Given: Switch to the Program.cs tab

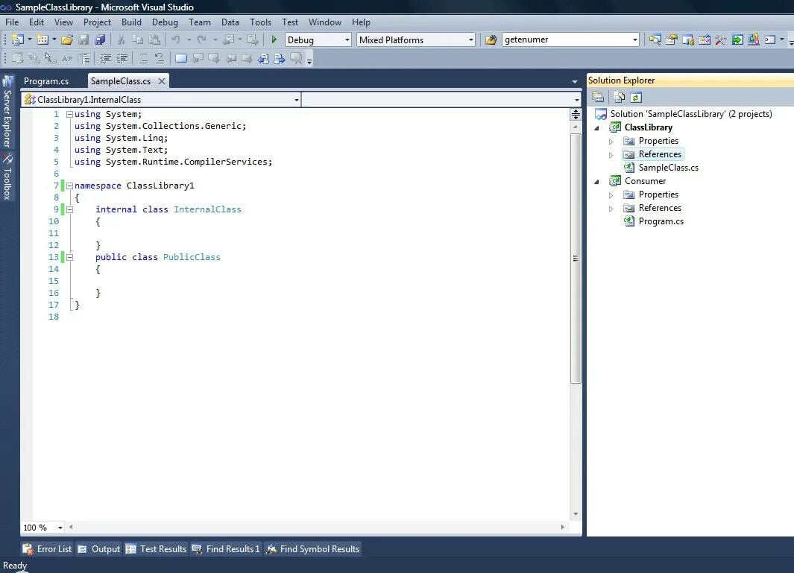Looking at the screenshot, I should point(46,81).
